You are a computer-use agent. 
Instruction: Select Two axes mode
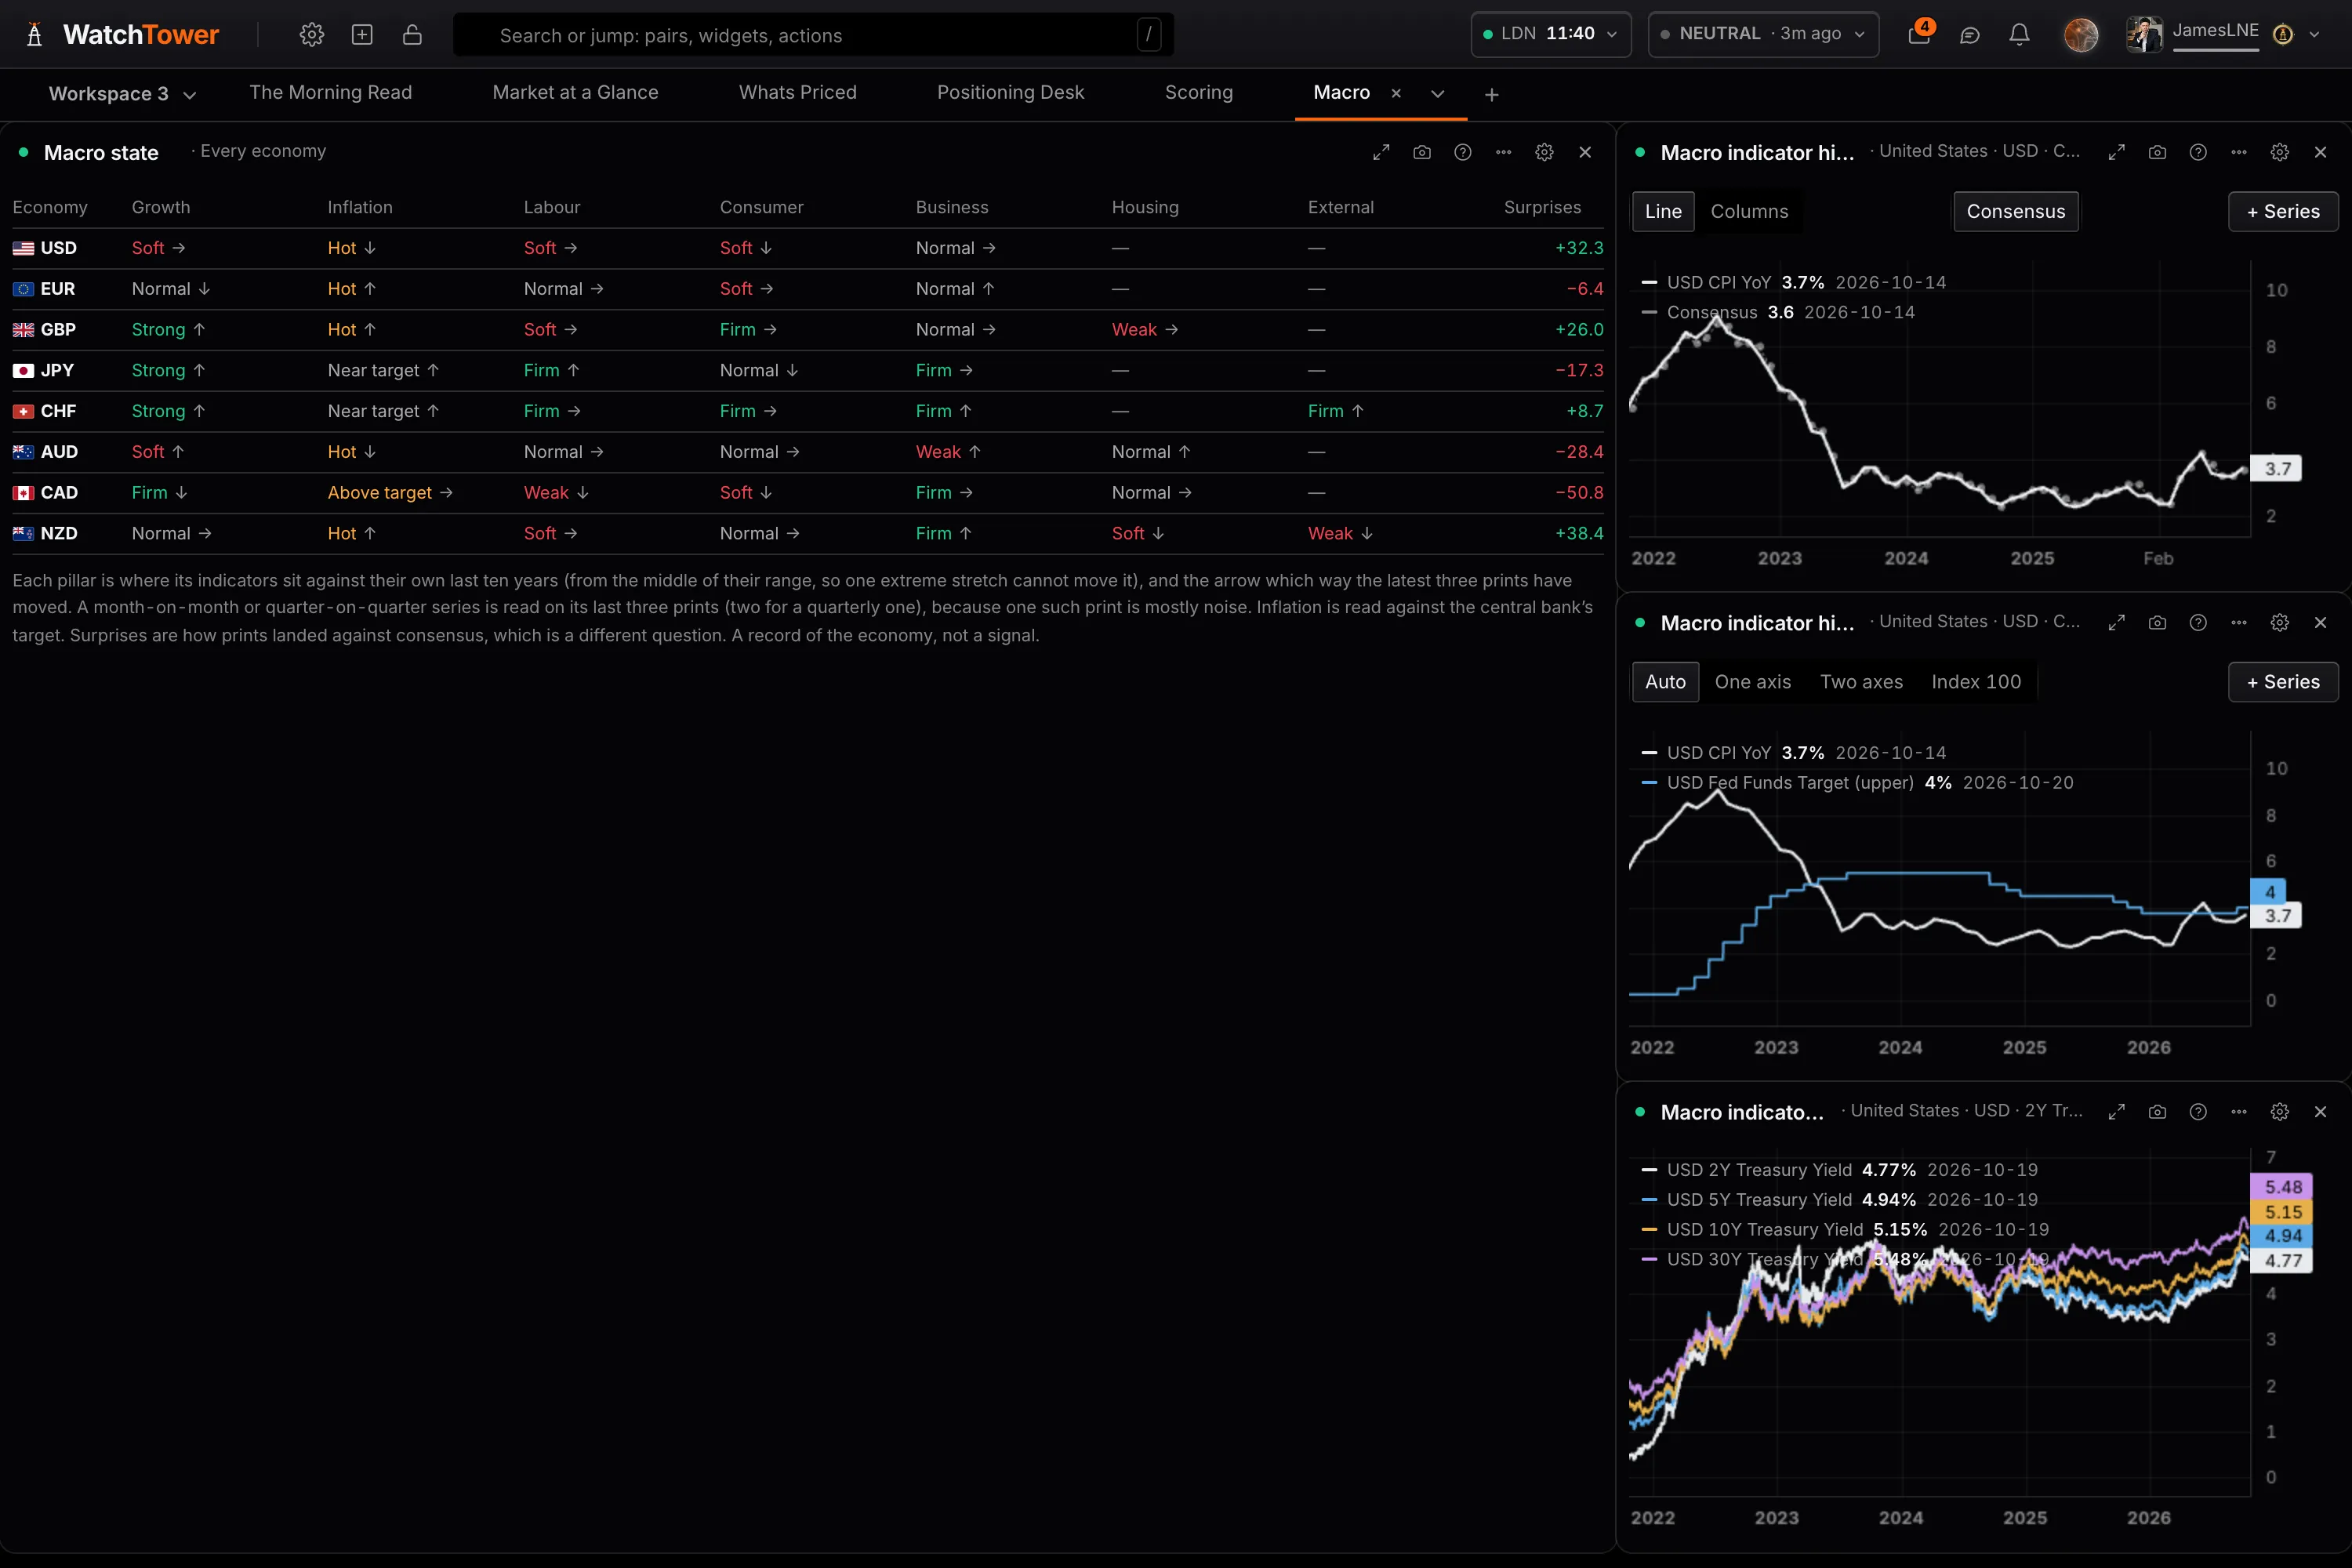(x=1861, y=681)
